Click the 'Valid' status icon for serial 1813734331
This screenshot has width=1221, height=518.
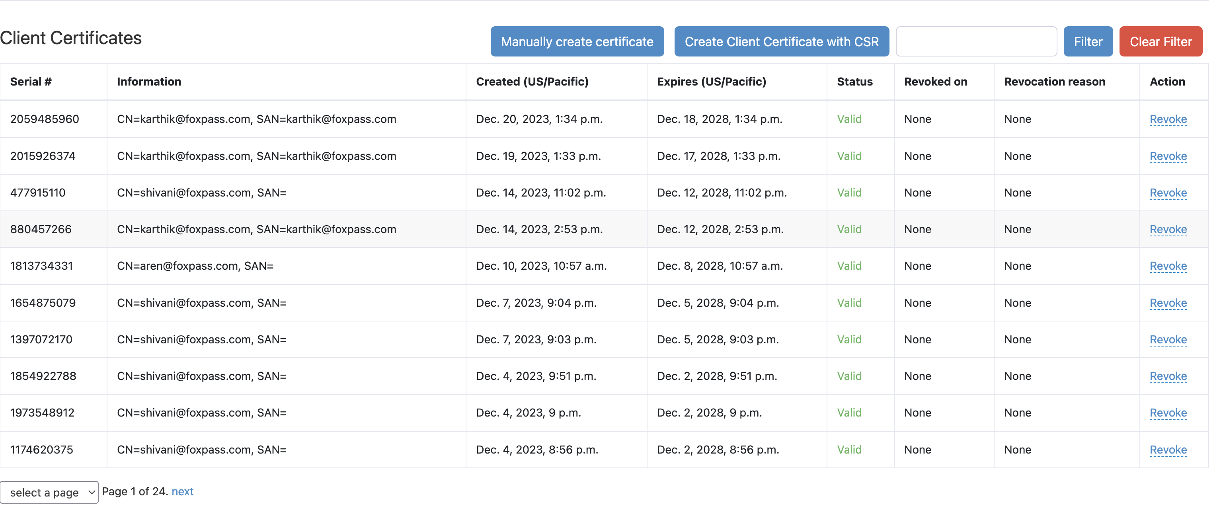[850, 265]
